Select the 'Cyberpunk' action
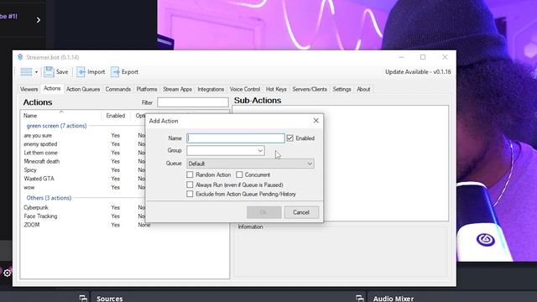Viewport: 537px width, 302px height. point(36,207)
